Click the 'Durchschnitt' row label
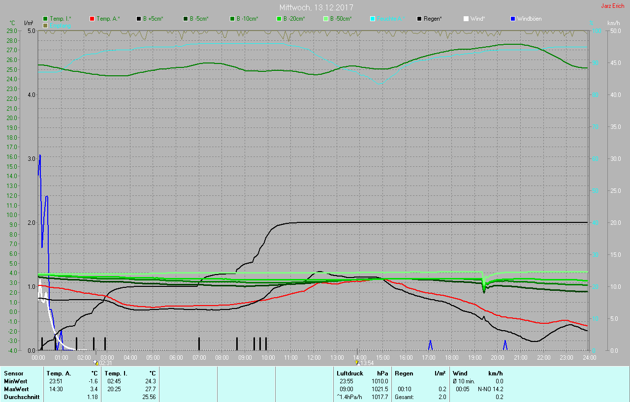This screenshot has height=402, width=630. point(22,397)
